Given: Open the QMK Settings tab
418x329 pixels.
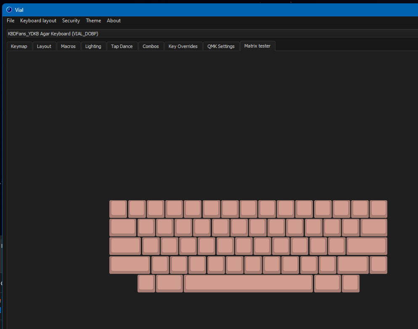Looking at the screenshot, I should pos(221,46).
